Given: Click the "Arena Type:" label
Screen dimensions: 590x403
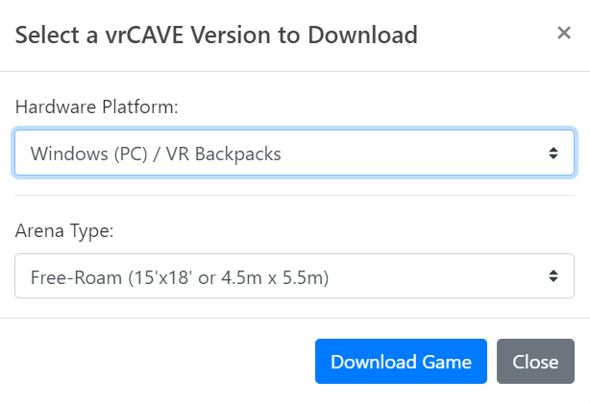Looking at the screenshot, I should [x=64, y=230].
